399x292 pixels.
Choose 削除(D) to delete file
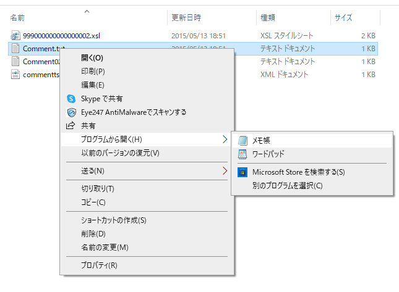93,234
